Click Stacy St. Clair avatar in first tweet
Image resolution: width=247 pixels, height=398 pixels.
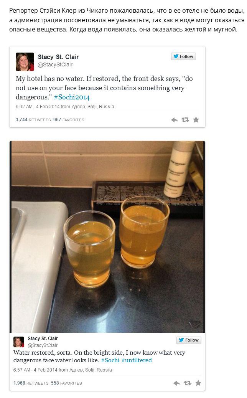25,62
